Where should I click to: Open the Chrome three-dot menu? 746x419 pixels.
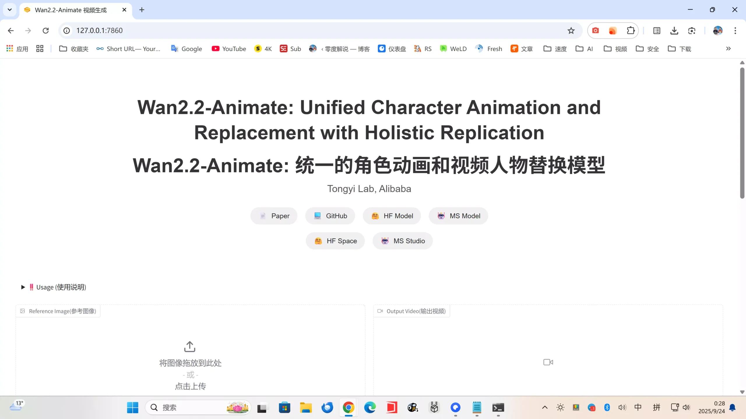(735, 30)
